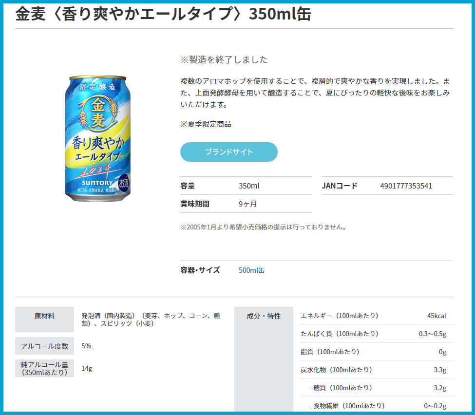The image size is (475, 415).
Task: Click the JANコード label
Action: click(340, 186)
